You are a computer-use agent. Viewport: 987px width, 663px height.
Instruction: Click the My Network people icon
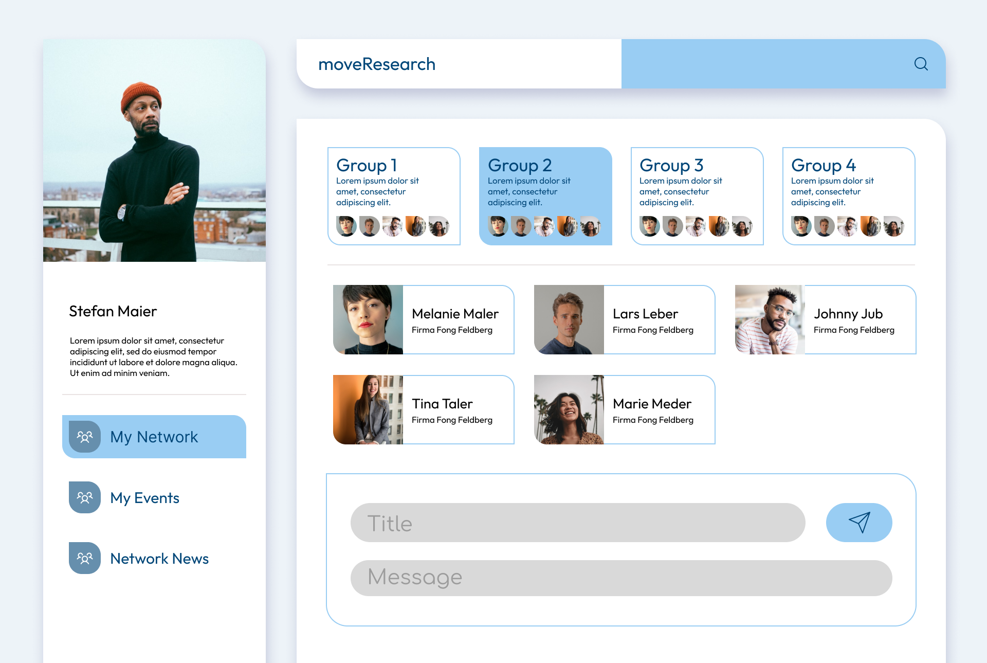(85, 437)
